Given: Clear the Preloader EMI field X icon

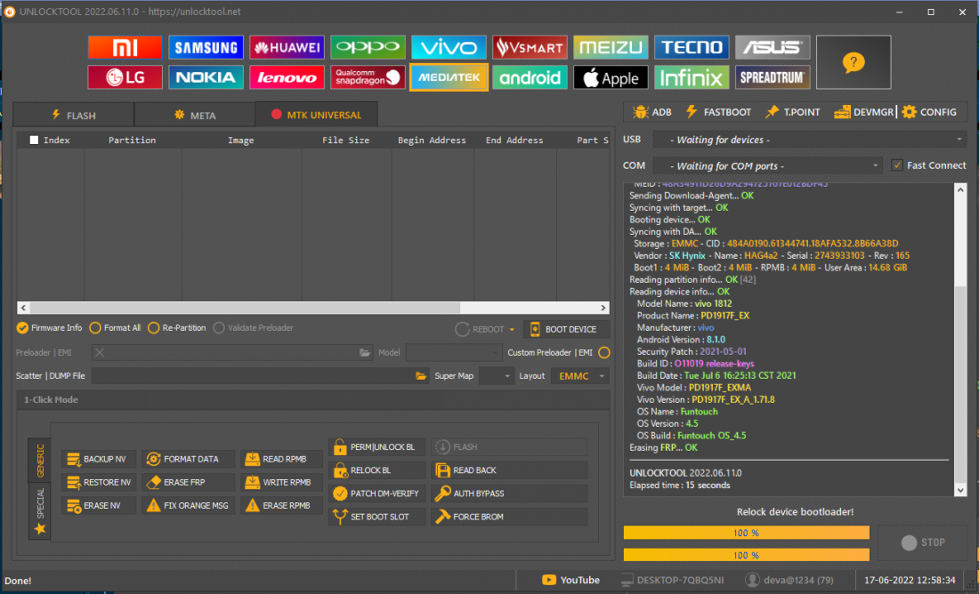Looking at the screenshot, I should tap(100, 353).
